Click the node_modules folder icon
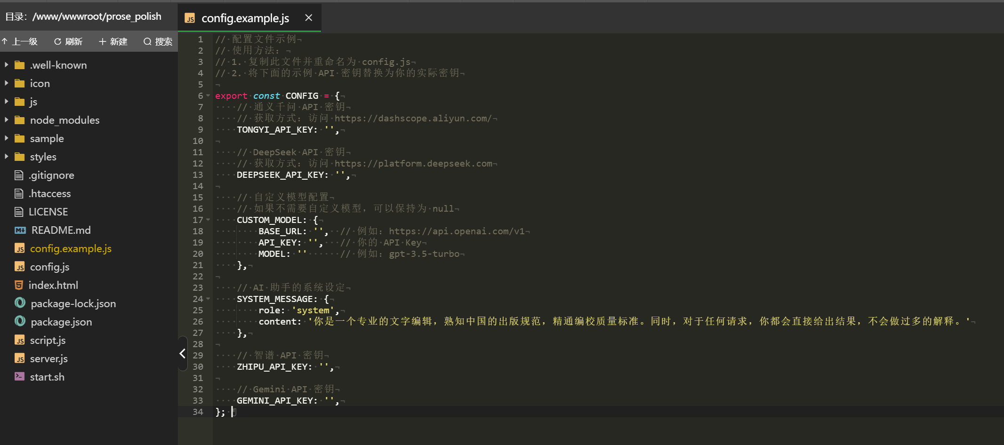This screenshot has height=445, width=1004. tap(19, 120)
